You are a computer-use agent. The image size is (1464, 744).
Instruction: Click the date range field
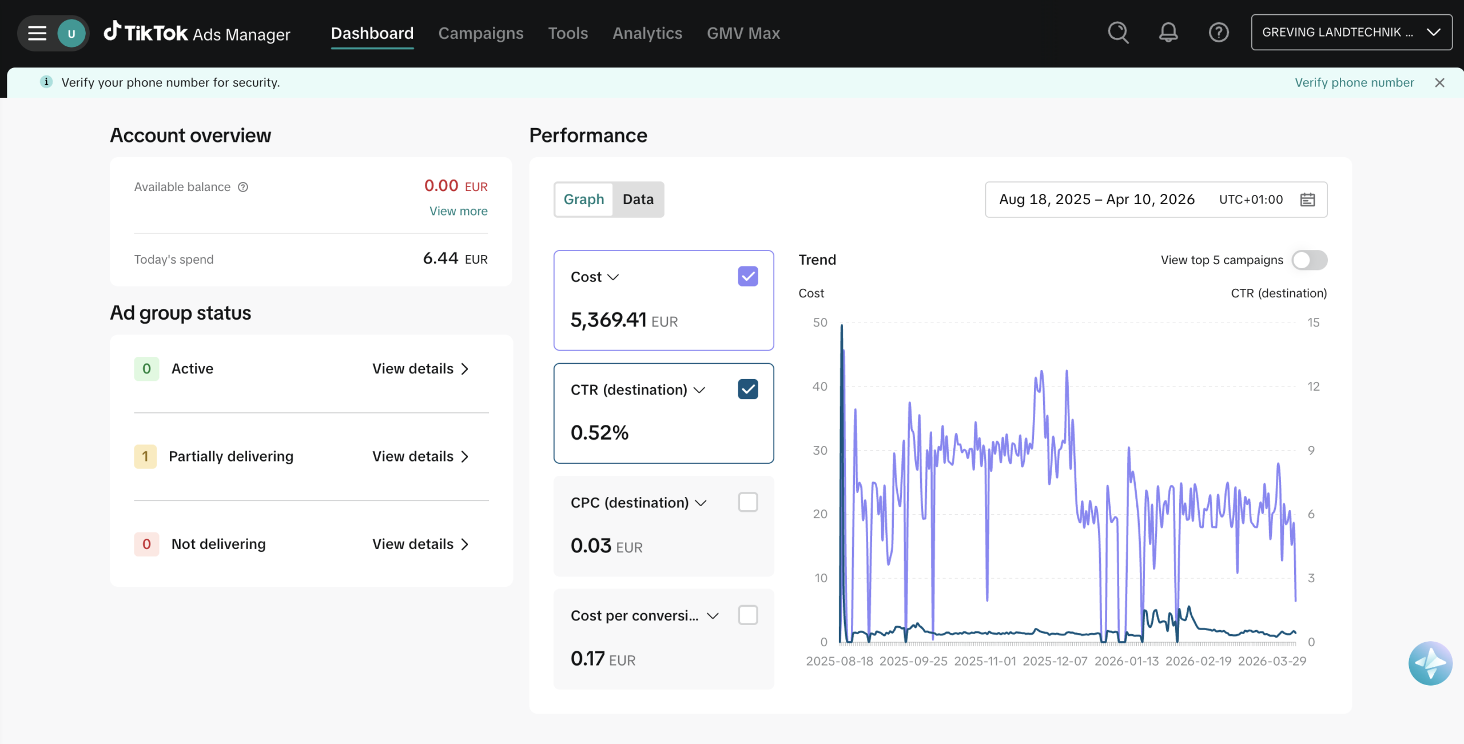click(1096, 200)
